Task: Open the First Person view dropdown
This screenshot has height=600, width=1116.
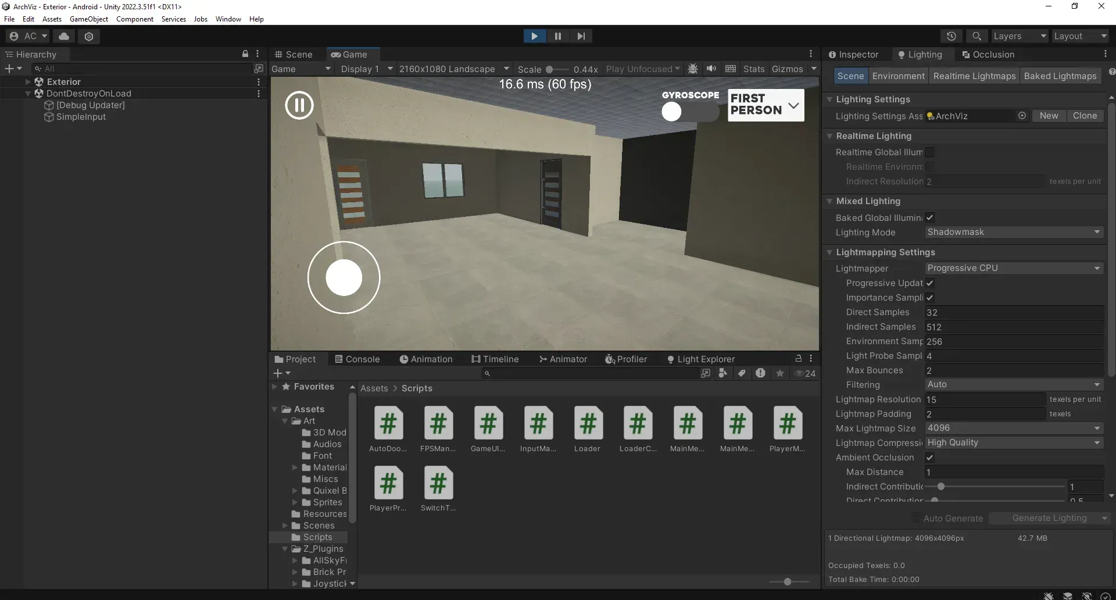Action: coord(766,105)
